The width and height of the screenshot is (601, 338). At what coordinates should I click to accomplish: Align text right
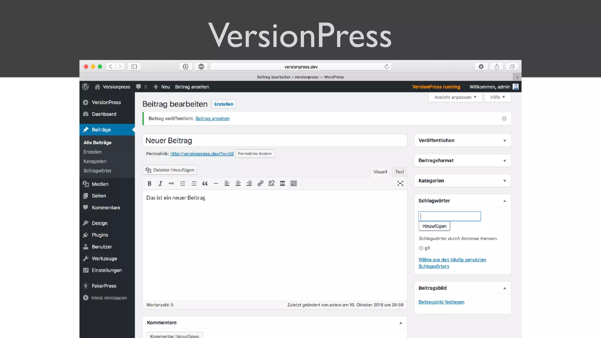coord(249,183)
